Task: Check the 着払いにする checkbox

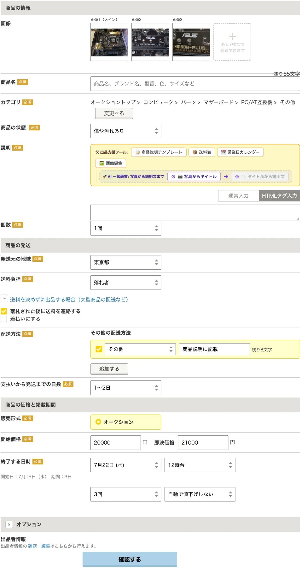Action: click(4, 319)
